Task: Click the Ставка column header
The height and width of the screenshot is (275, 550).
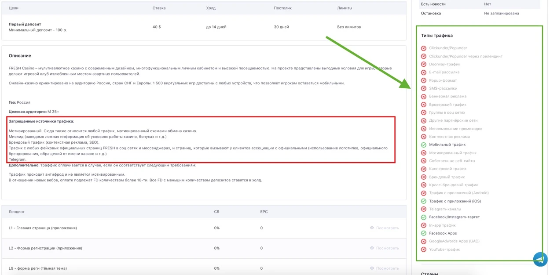Action: coord(159,8)
